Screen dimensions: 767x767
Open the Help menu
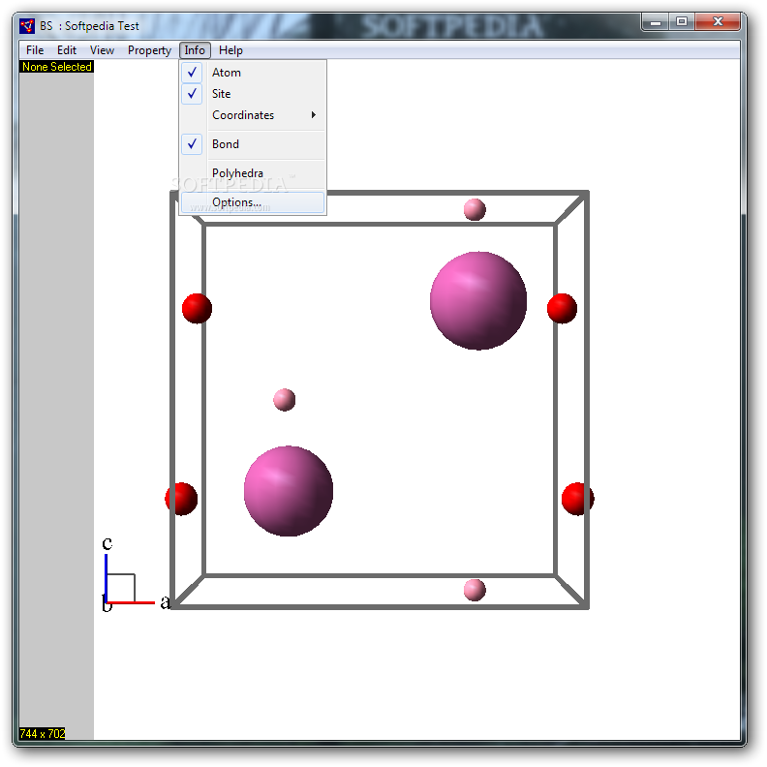pyautogui.click(x=230, y=50)
